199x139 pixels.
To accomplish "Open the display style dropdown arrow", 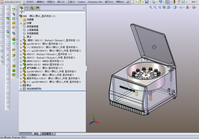I will point(178,8).
